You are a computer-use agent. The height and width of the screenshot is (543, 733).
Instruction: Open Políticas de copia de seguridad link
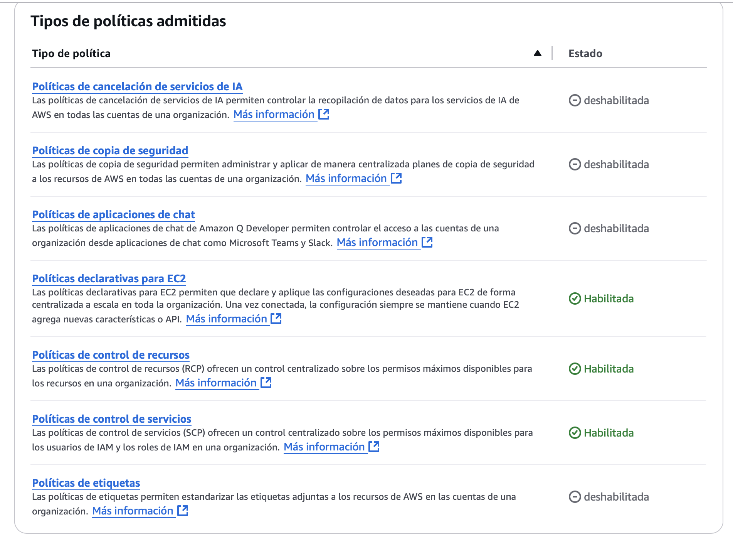coord(110,150)
